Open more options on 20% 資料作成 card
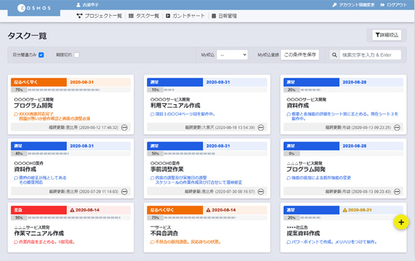The height and width of the screenshot is (261, 415). pyautogui.click(x=397, y=128)
